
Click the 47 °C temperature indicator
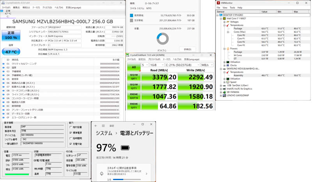click(x=11, y=51)
